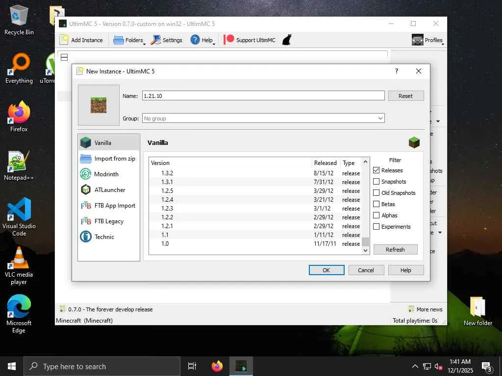Open the Profiles account dropdown

[x=427, y=40]
